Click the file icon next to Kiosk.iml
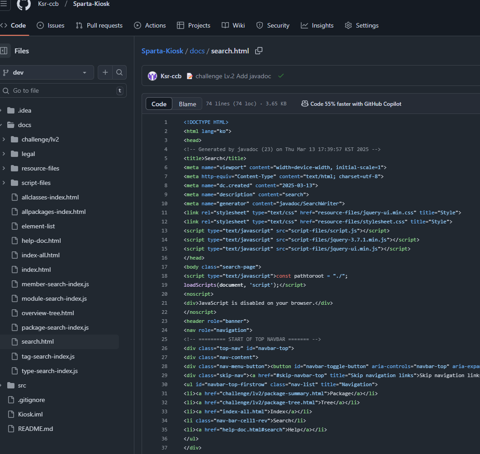 click(11, 414)
